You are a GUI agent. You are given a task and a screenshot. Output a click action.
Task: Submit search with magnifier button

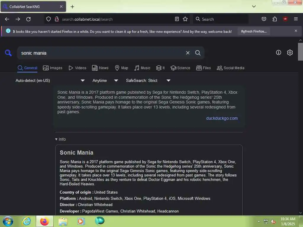pos(198,53)
